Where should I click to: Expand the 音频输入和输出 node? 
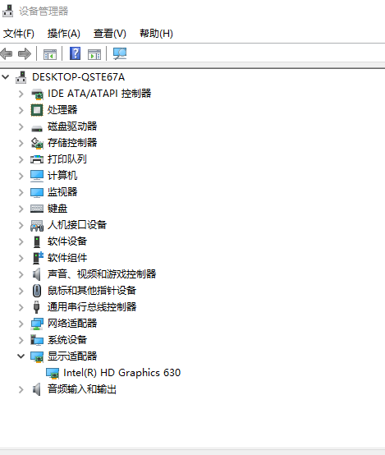(21, 389)
